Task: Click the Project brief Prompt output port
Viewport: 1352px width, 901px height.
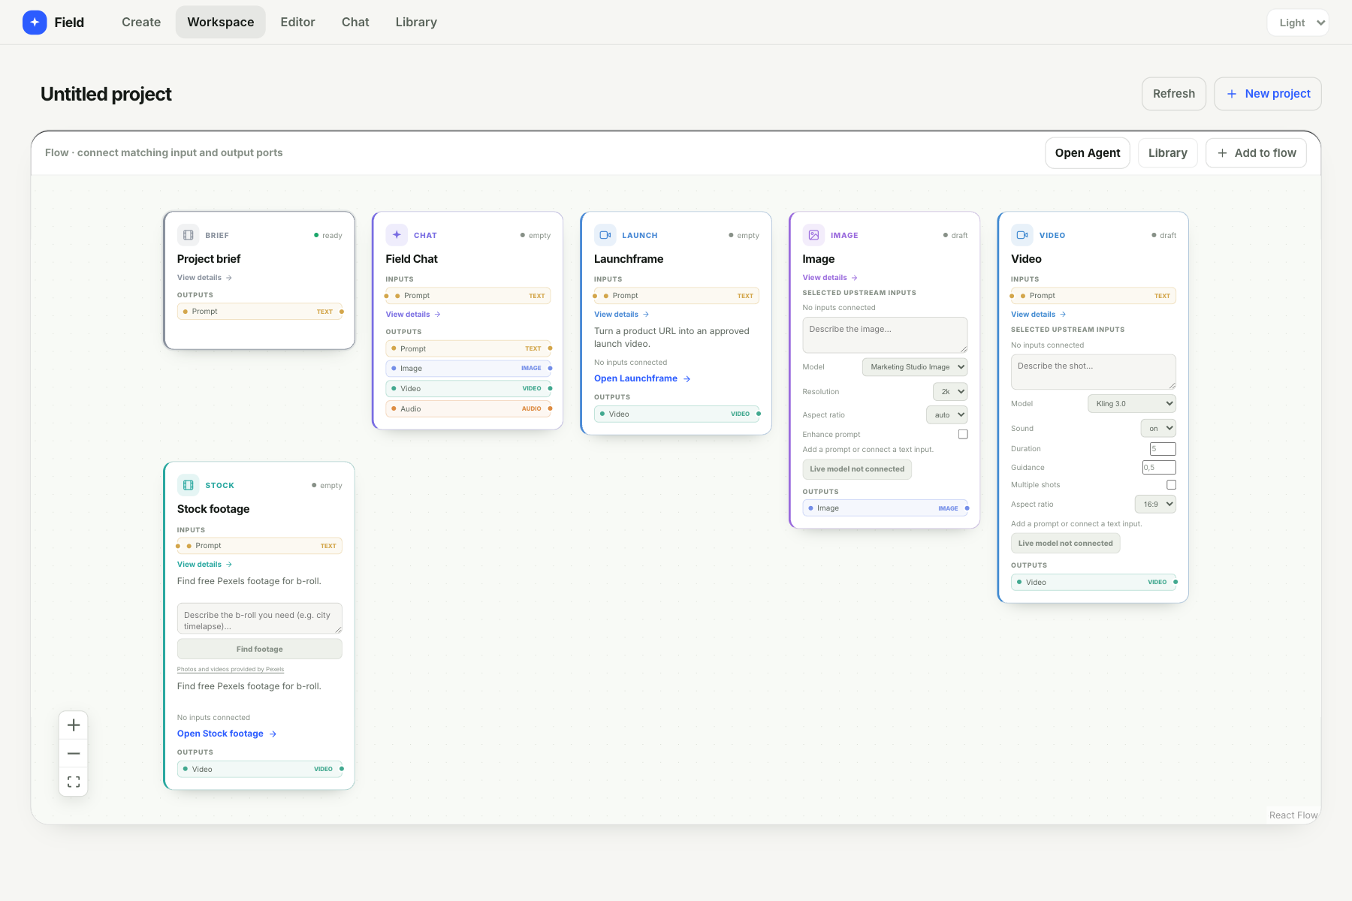Action: 342,312
